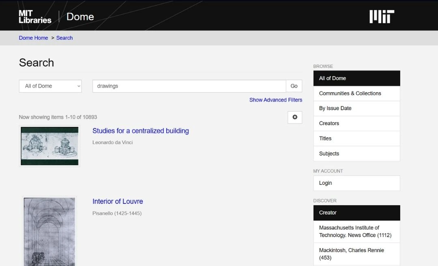Browse Communities & Collections

click(350, 93)
